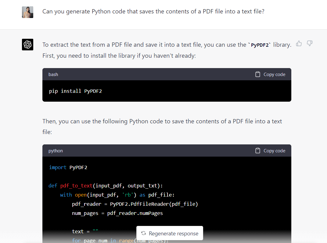Click the clipboard icon in the bash code block

258,74
